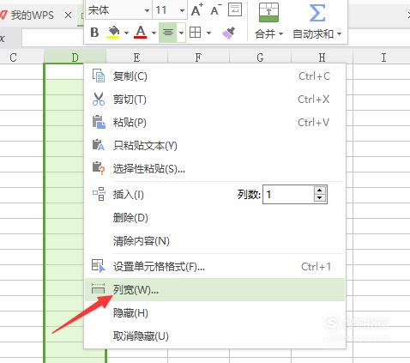Select column C header
Image resolution: width=410 pixels, height=363 pixels.
14,57
